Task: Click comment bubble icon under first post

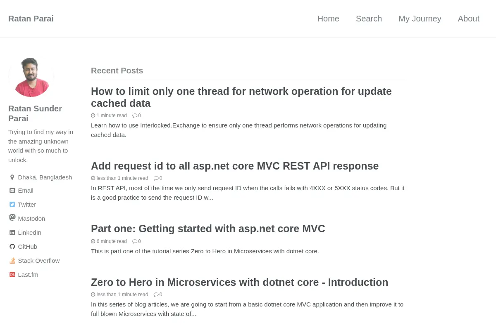Action: coord(135,115)
